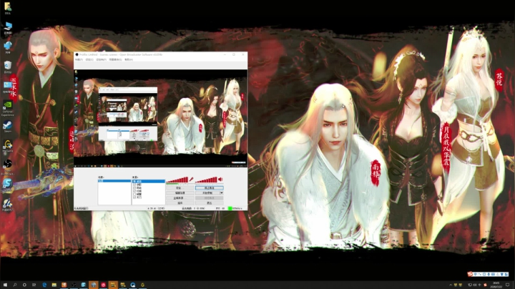515x289 pixels.
Task: Expand the Start Recording dropdown arrow
Action: click(x=222, y=192)
